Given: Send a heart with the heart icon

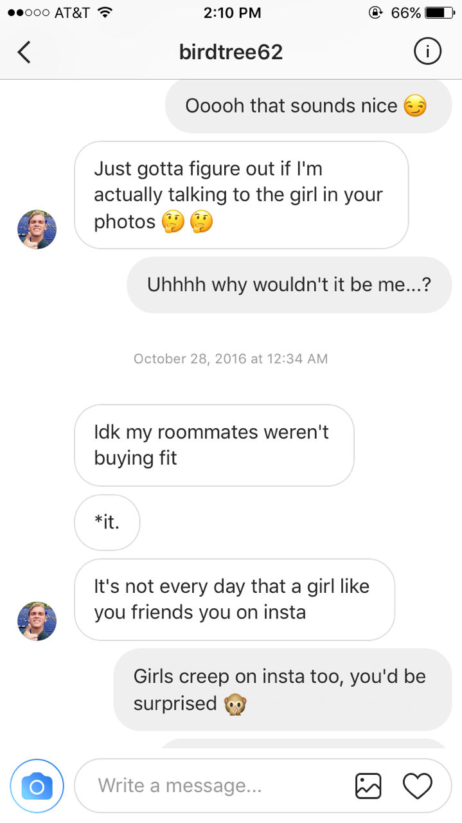Looking at the screenshot, I should click(417, 786).
